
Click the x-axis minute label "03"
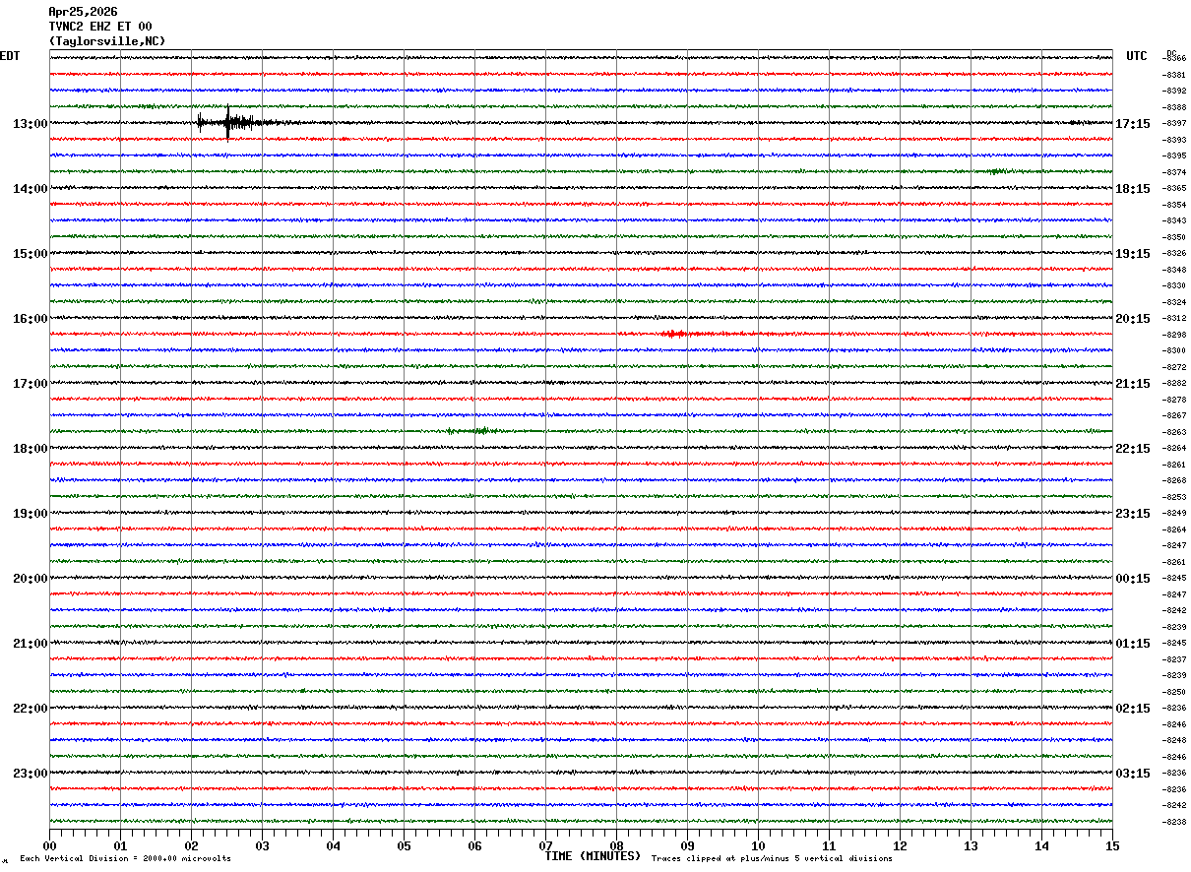[x=262, y=846]
